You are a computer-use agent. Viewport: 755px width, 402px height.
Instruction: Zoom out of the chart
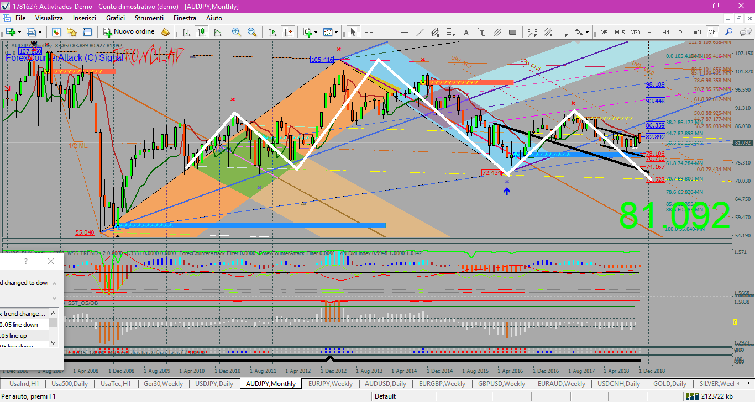coord(252,32)
